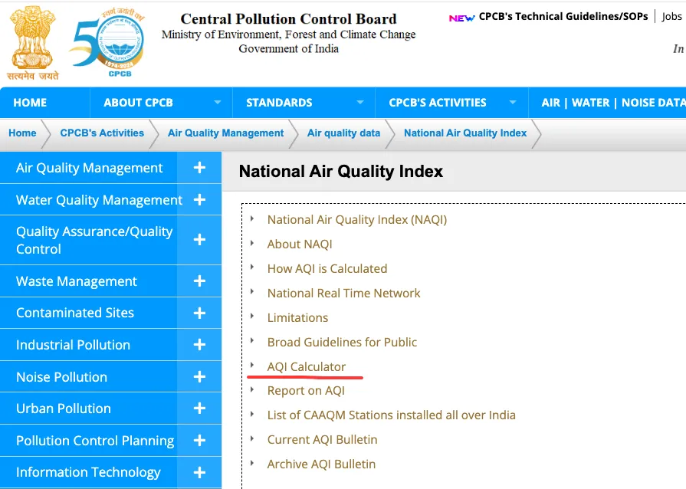Expand Noise Pollution plus icon
This screenshot has height=489, width=686.
click(199, 376)
